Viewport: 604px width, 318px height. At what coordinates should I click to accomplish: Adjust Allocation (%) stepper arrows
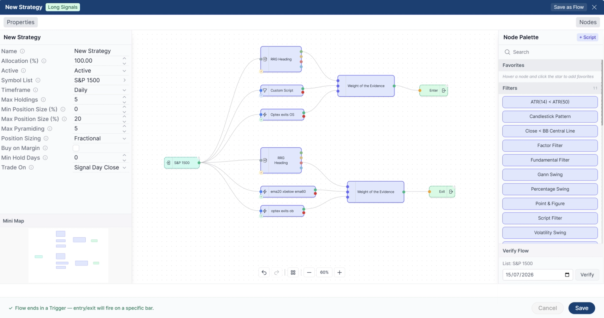[124, 61]
